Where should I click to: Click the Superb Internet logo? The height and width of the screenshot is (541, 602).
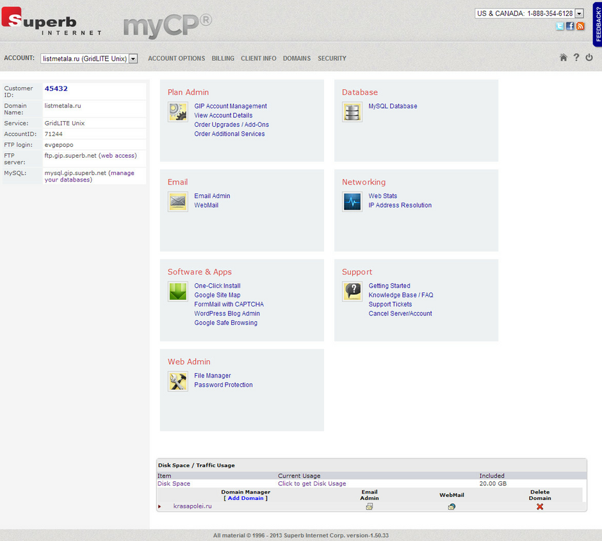point(52,21)
